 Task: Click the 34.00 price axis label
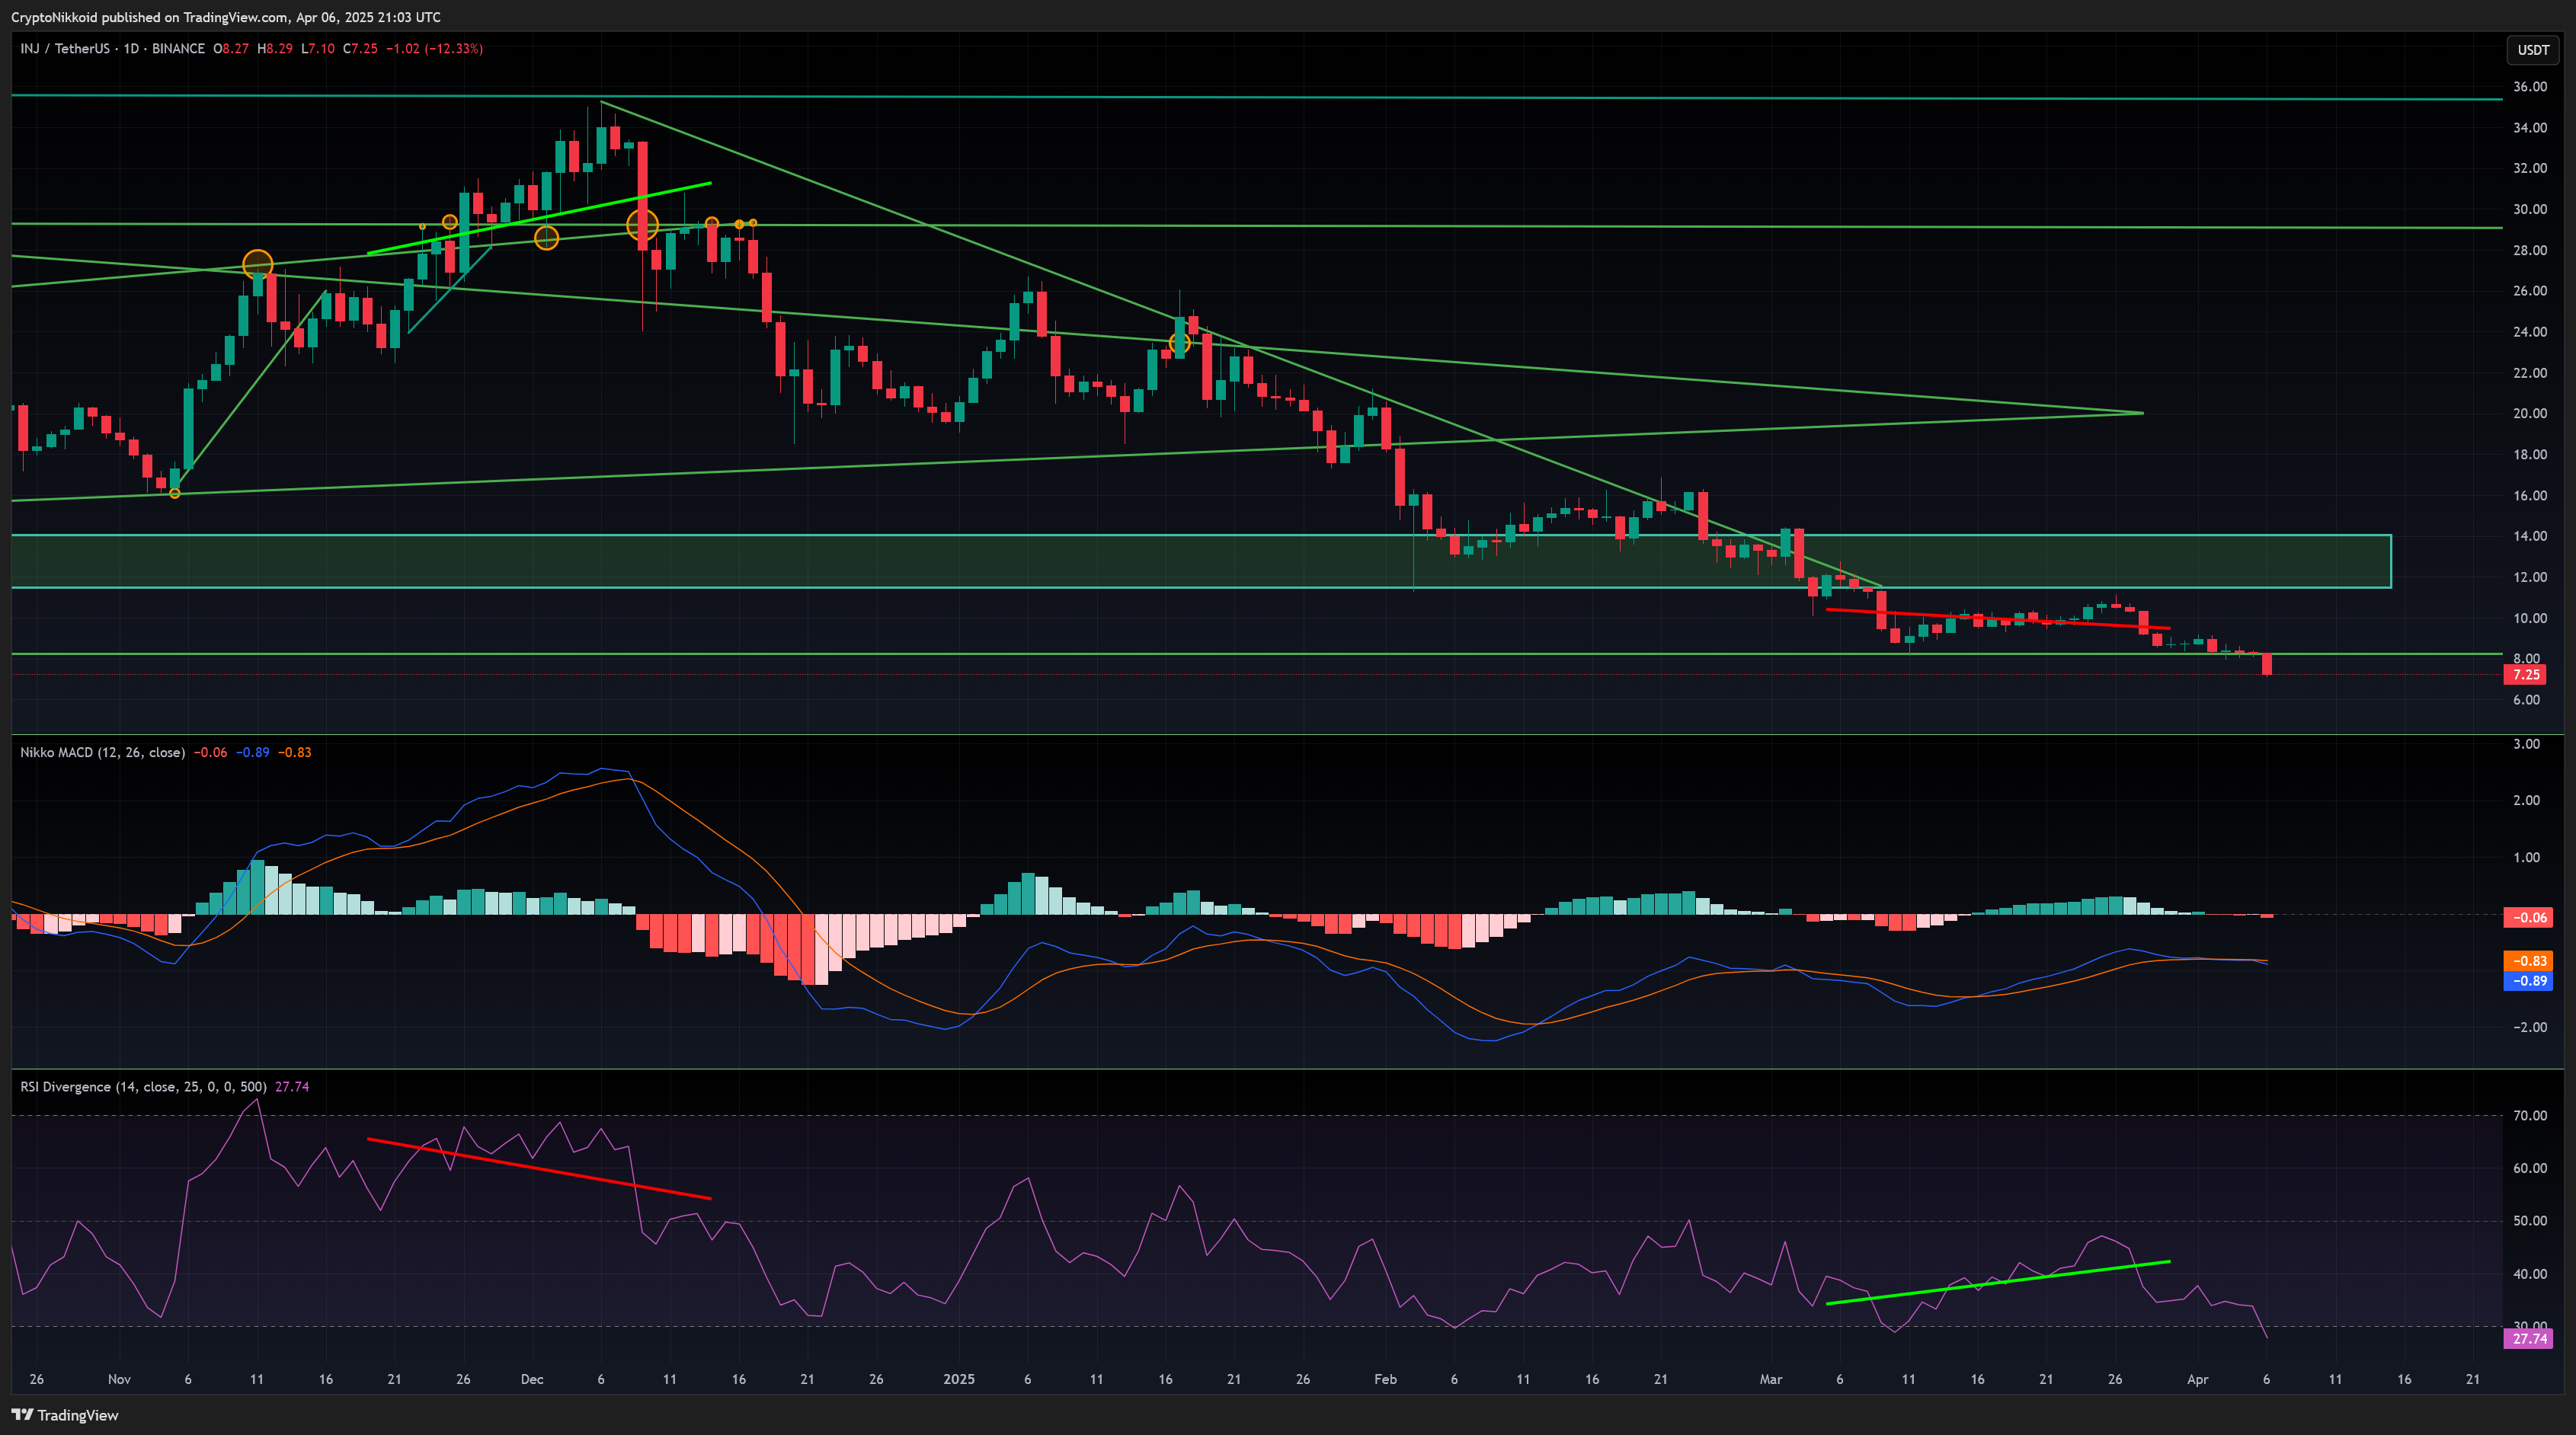[2530, 128]
